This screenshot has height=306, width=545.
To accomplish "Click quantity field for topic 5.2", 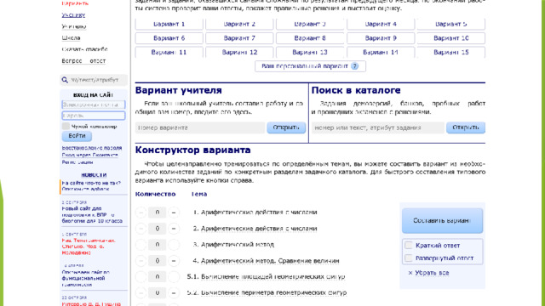I will pyautogui.click(x=157, y=292).
